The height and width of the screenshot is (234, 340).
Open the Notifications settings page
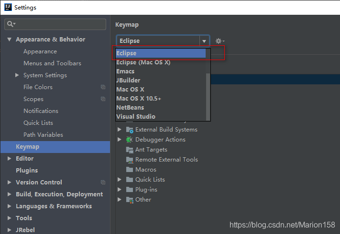tap(41, 111)
